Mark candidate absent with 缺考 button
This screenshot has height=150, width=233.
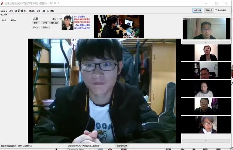45,23
